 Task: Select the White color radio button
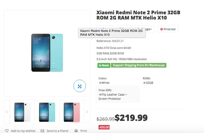point(100,83)
